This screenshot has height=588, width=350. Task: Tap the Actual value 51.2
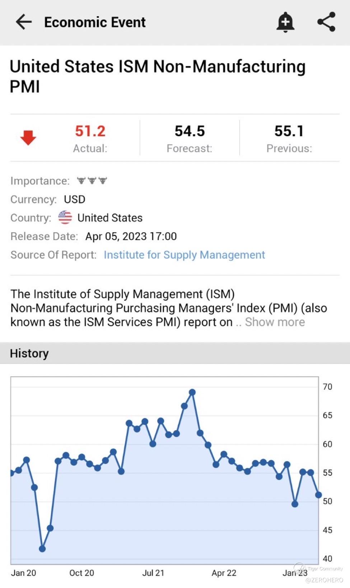(90, 131)
